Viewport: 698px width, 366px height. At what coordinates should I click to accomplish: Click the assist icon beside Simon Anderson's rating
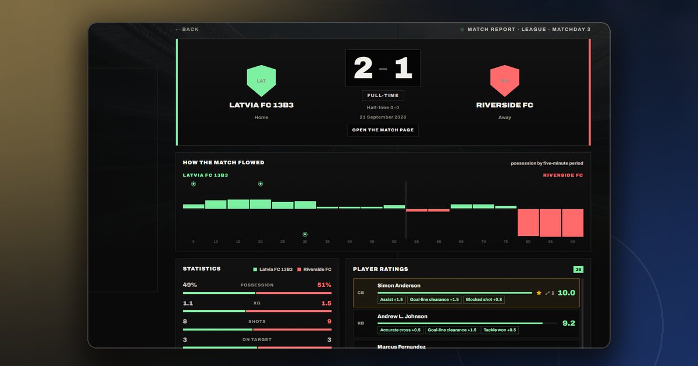548,293
